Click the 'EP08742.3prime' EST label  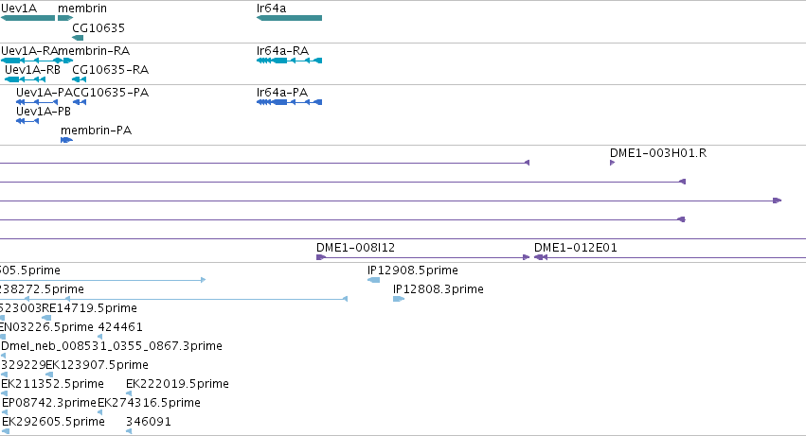coord(49,403)
